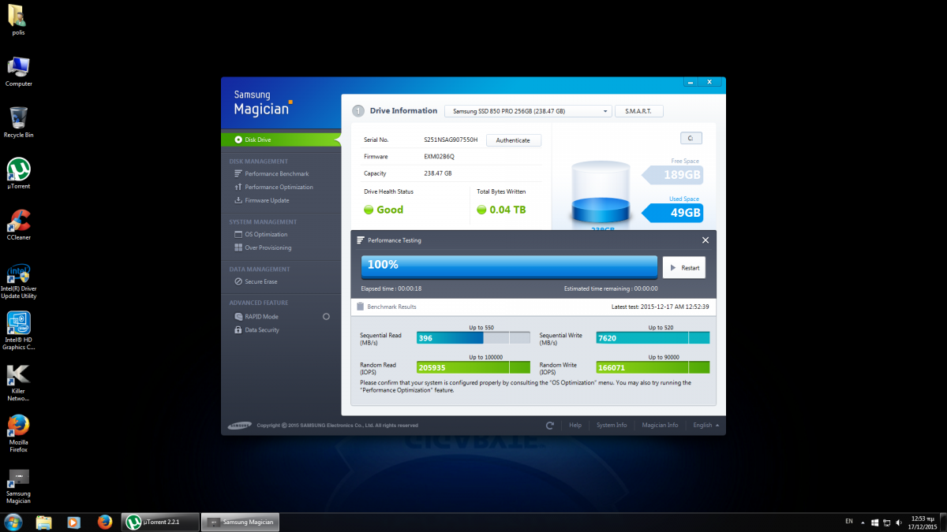The height and width of the screenshot is (532, 947).
Task: Click the taskbar clock showing 12:53
Action: click(922, 522)
